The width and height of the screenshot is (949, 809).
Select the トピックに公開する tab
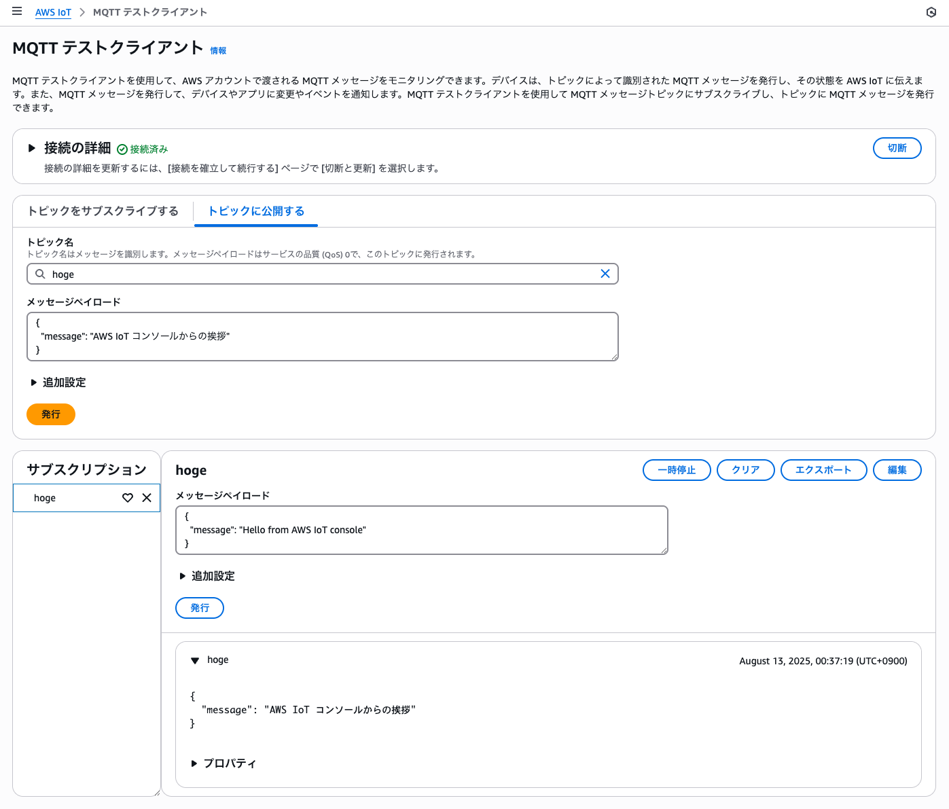point(256,211)
